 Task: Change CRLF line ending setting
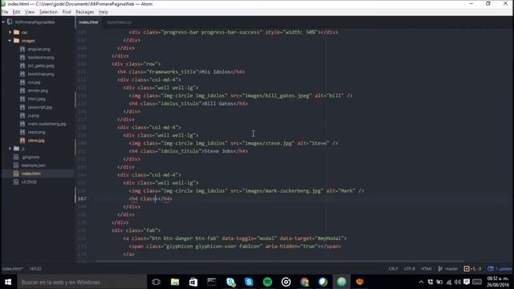(393, 269)
